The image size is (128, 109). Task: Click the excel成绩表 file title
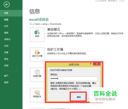pyautogui.click(x=39, y=20)
